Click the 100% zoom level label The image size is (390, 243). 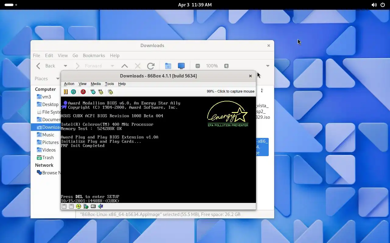click(x=212, y=66)
